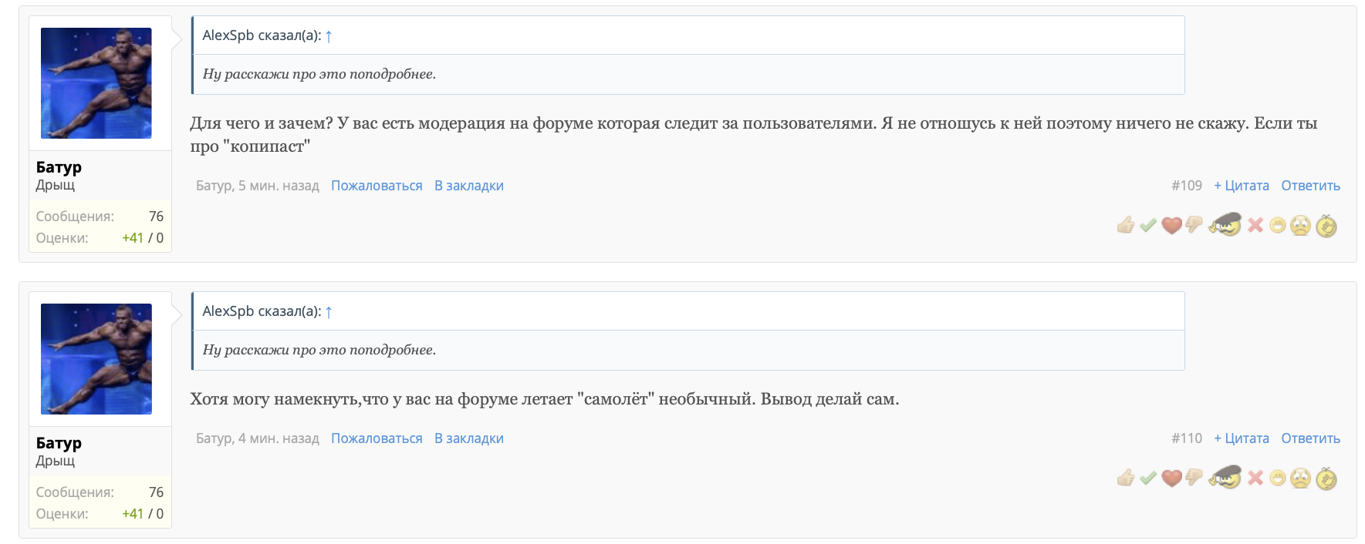Click the red X reaction on post #110
Screen dimensions: 1365x544
coord(1255,479)
